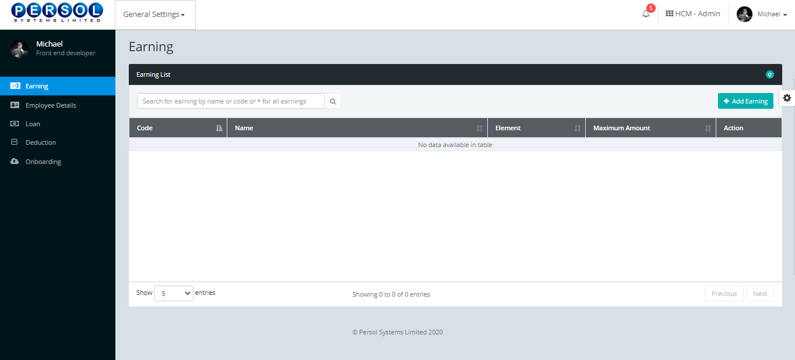Sort table by Element column arrows
795x360 pixels.
click(x=578, y=128)
